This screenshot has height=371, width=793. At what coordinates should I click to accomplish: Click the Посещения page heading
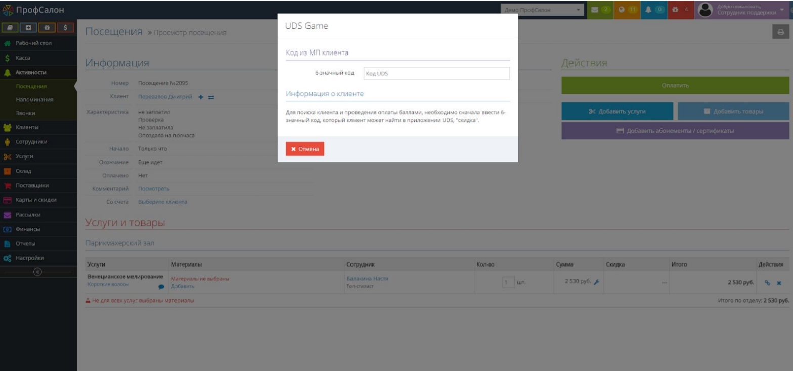pyautogui.click(x=114, y=31)
